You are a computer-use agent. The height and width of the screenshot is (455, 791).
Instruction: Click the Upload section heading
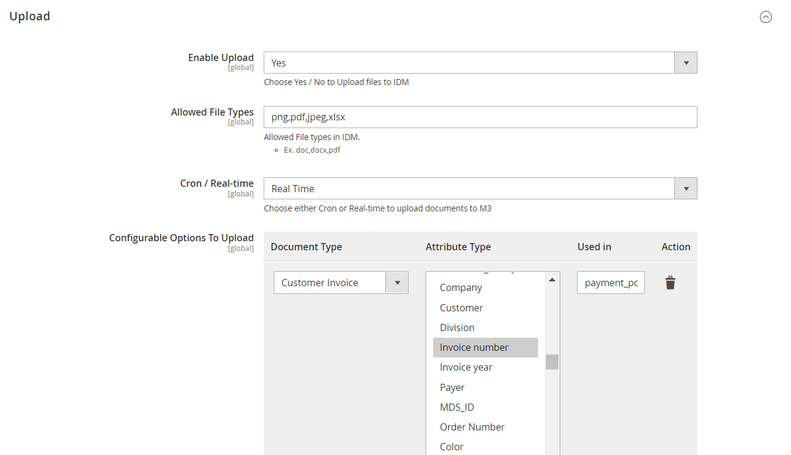30,16
